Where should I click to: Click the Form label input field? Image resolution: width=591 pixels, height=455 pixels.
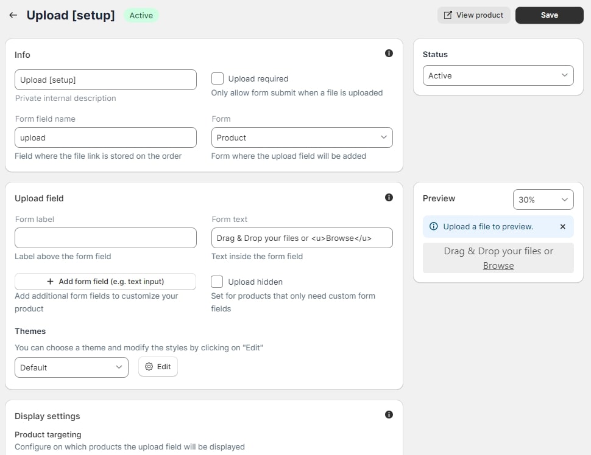coord(105,238)
